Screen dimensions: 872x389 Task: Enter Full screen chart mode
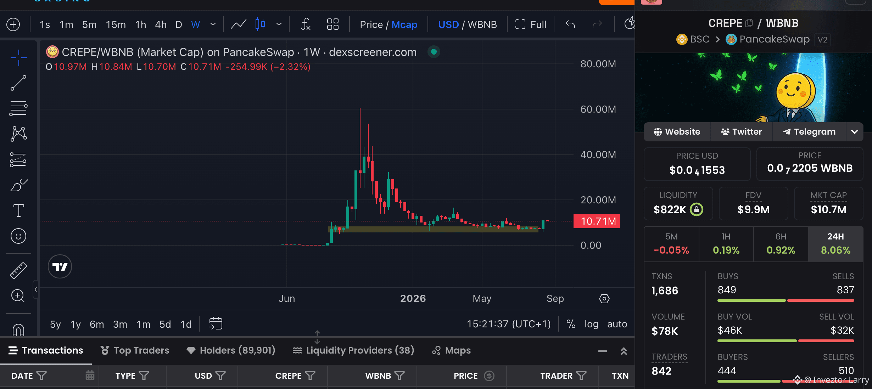(531, 24)
